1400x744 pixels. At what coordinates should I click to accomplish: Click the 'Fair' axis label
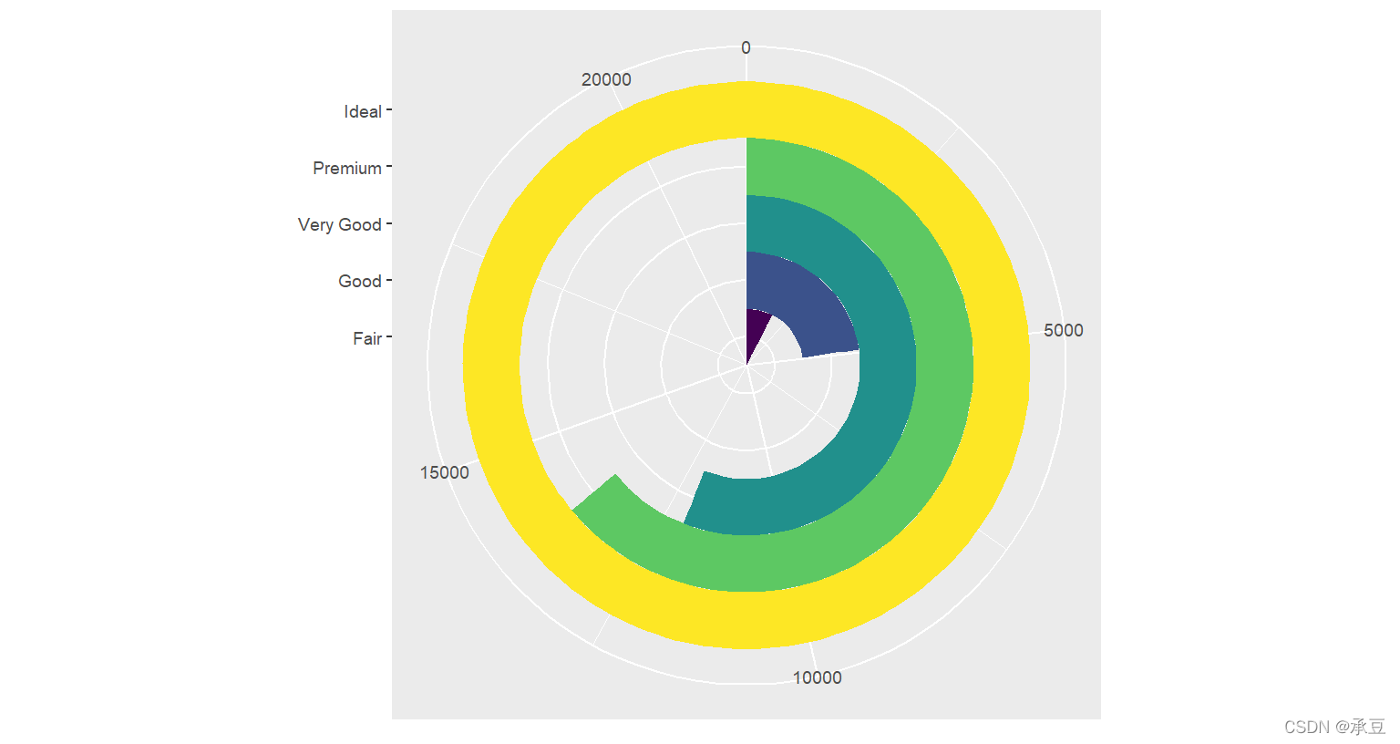(367, 338)
